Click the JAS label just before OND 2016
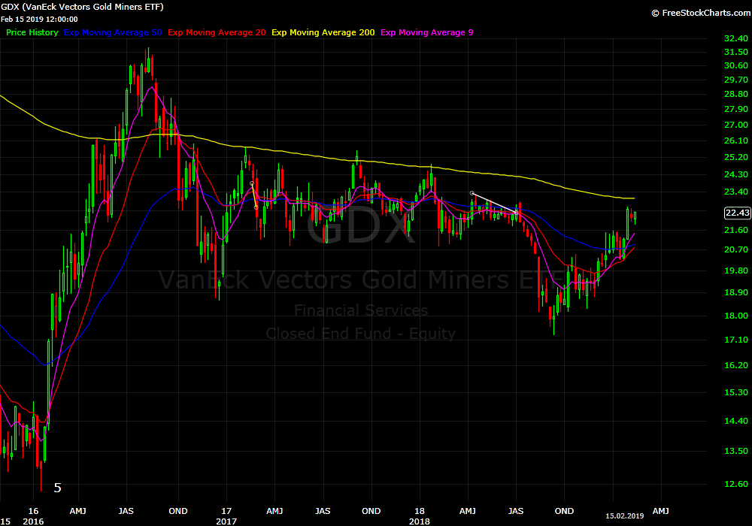 126,511
